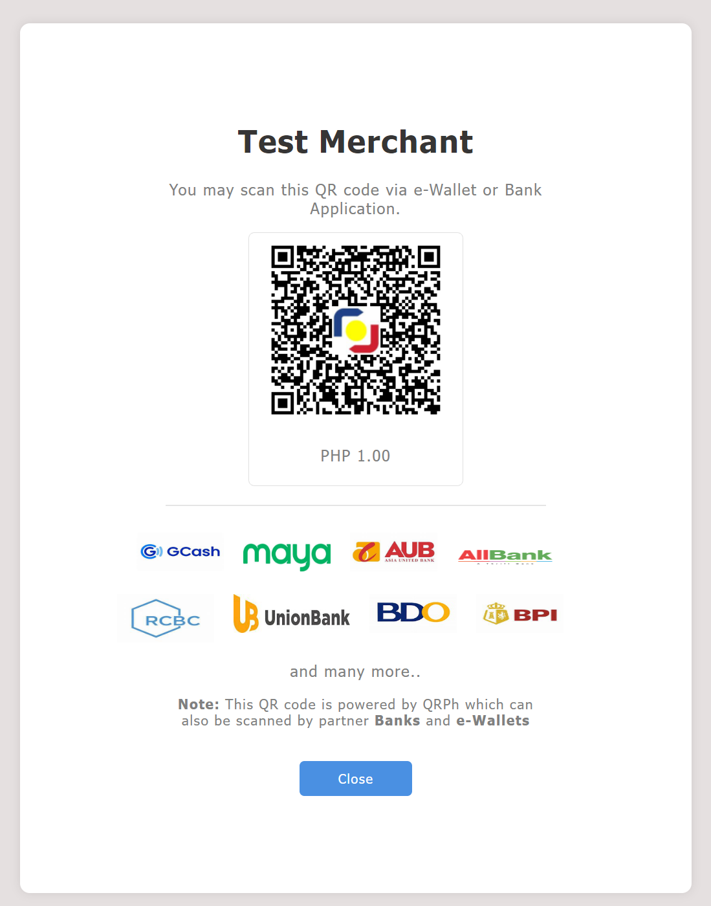Close the QR payment dialog
This screenshot has height=906, width=711.
tap(356, 779)
